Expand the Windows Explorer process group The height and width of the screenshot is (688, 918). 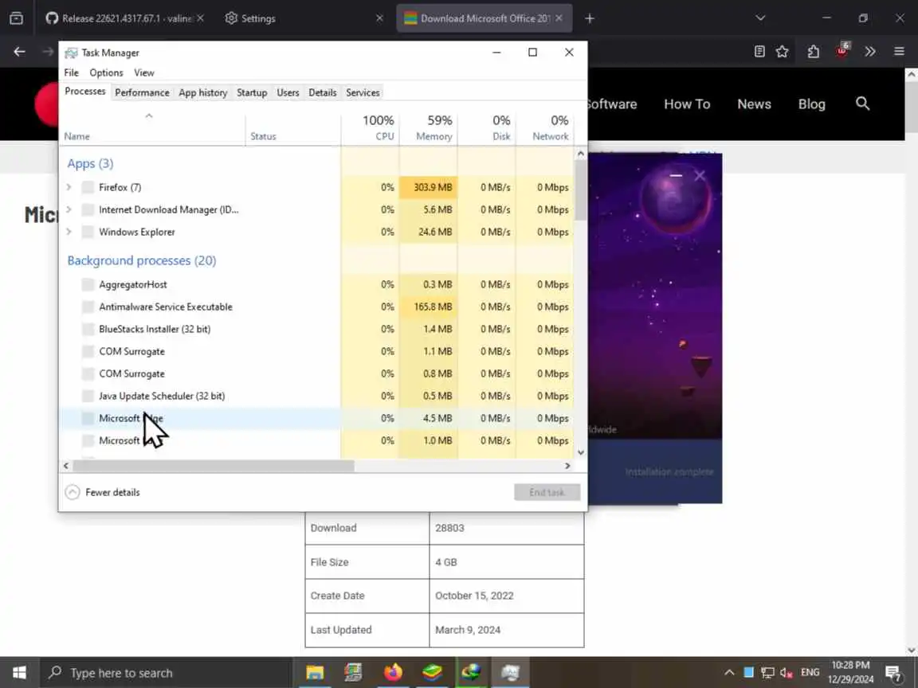click(x=69, y=232)
